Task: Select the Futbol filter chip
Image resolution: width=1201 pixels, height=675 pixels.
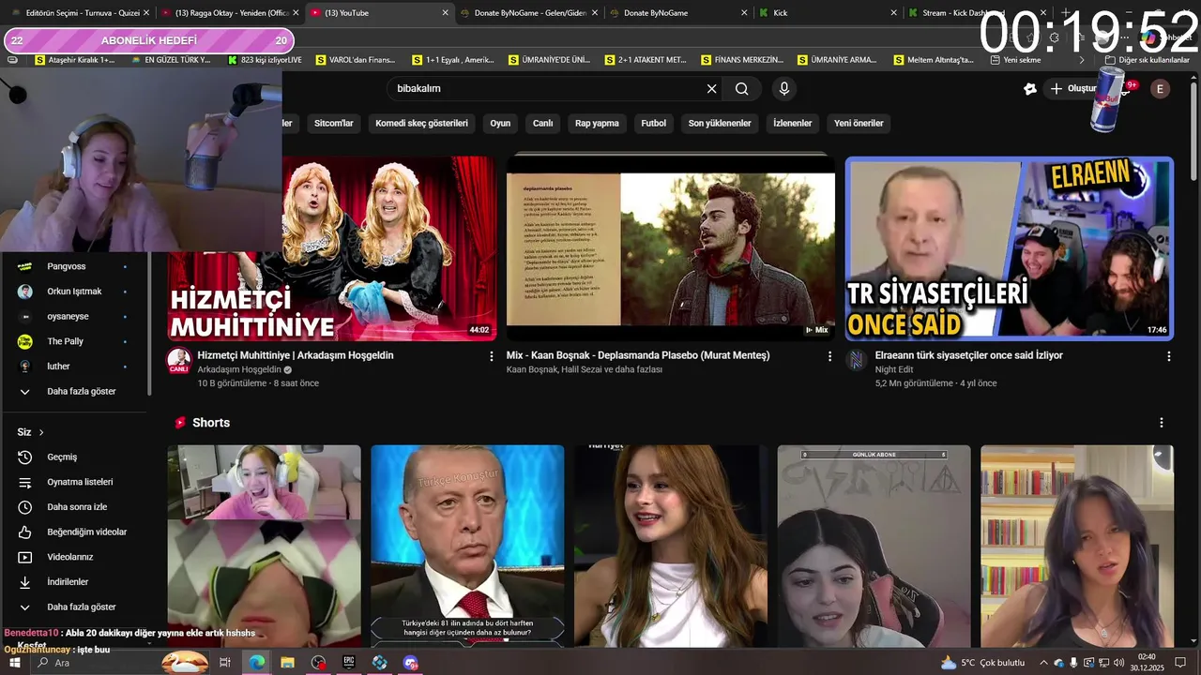Action: click(654, 123)
